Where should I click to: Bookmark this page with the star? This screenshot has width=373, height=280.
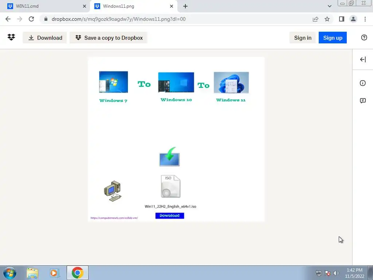click(327, 19)
